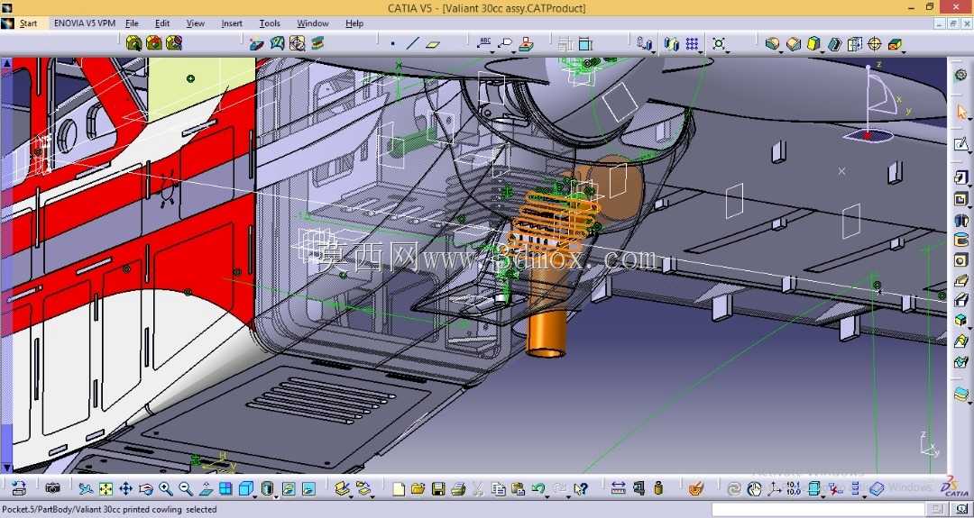Click the Hole feature icon

[960, 260]
